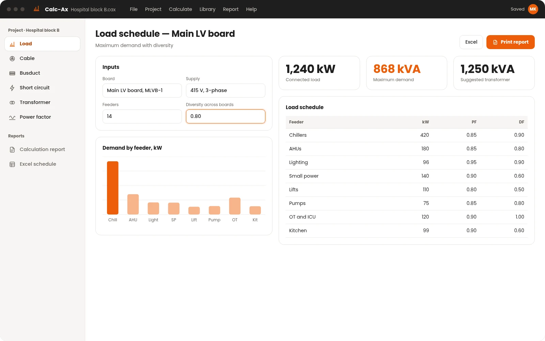Open the MK user avatar
The width and height of the screenshot is (545, 341).
pos(533,9)
